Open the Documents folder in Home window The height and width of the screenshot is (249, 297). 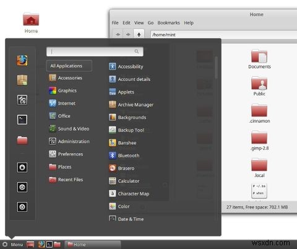[x=259, y=59]
